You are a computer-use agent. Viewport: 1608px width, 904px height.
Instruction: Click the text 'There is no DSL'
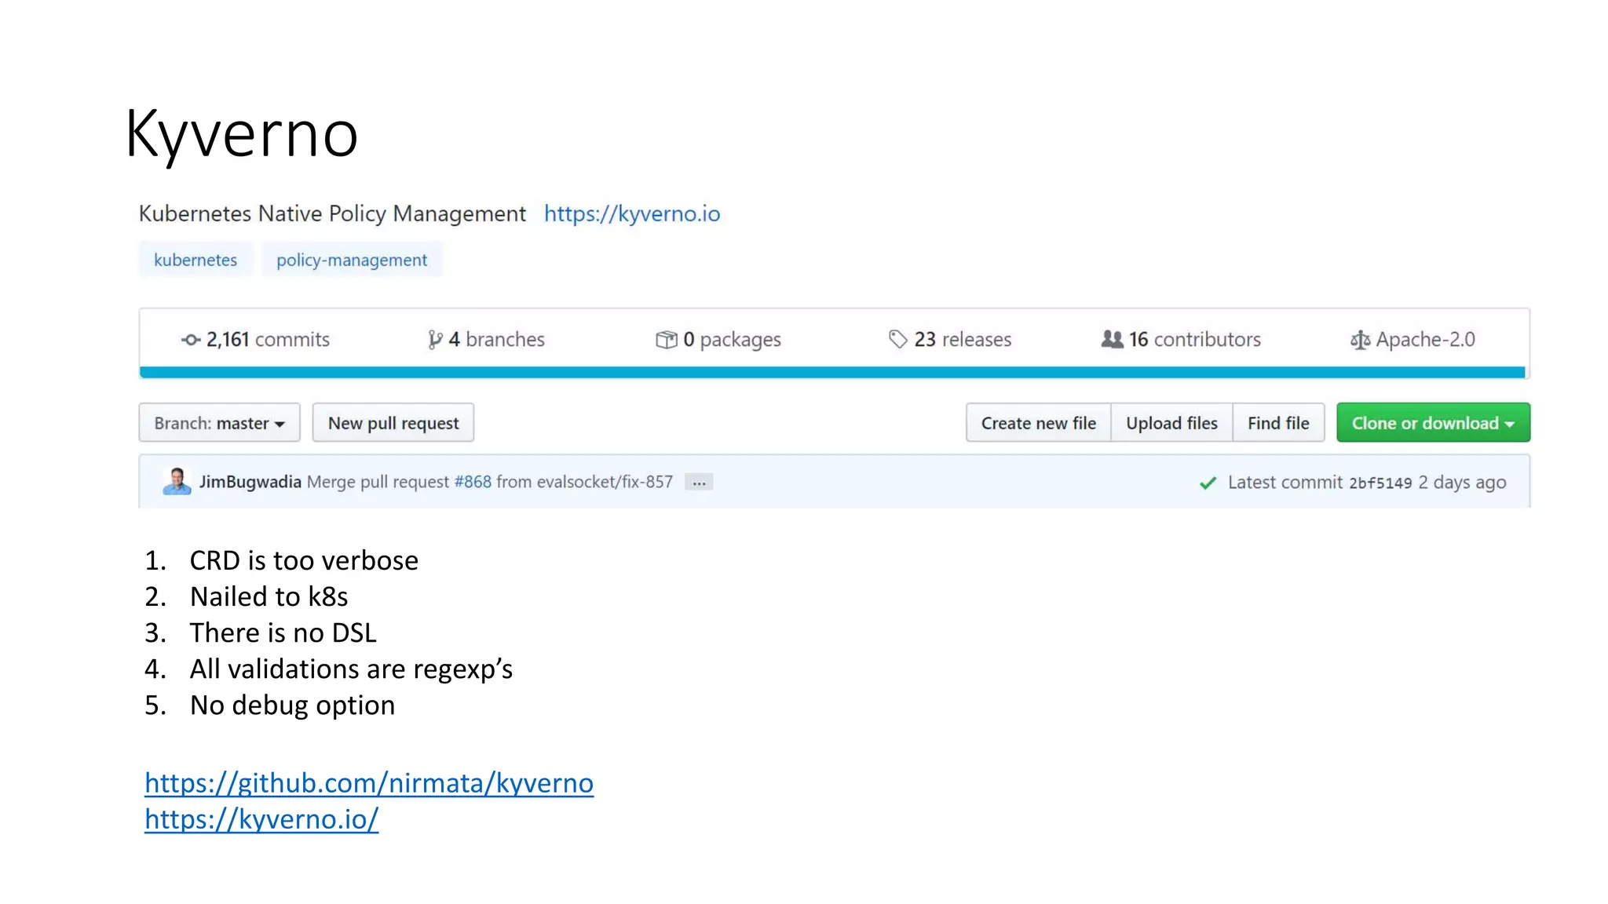click(x=283, y=632)
